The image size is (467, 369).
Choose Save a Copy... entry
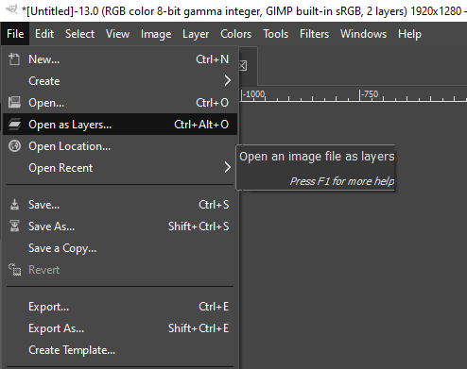pyautogui.click(x=120, y=248)
